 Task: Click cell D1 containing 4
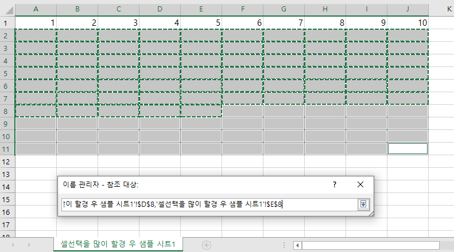point(160,23)
